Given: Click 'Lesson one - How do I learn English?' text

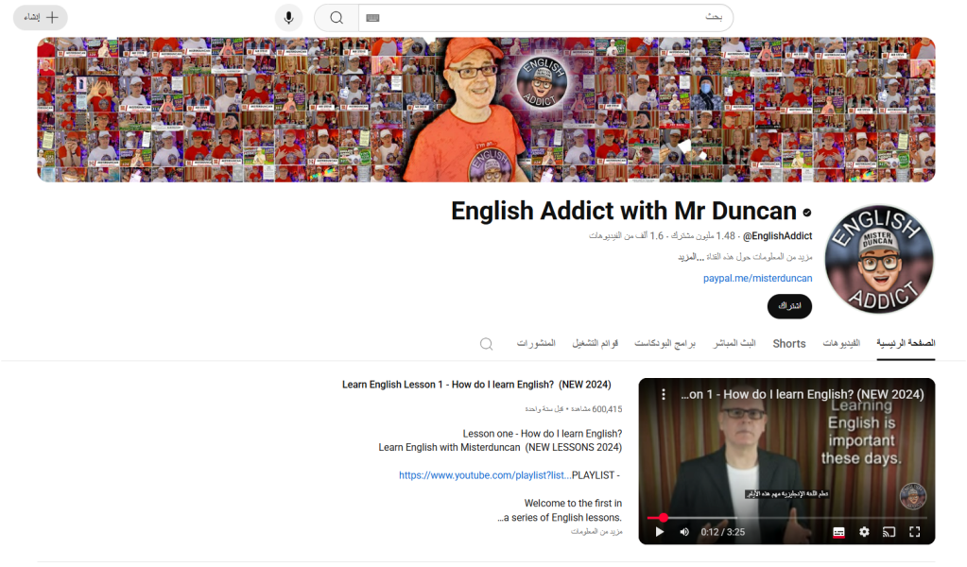Looking at the screenshot, I should point(542,433).
